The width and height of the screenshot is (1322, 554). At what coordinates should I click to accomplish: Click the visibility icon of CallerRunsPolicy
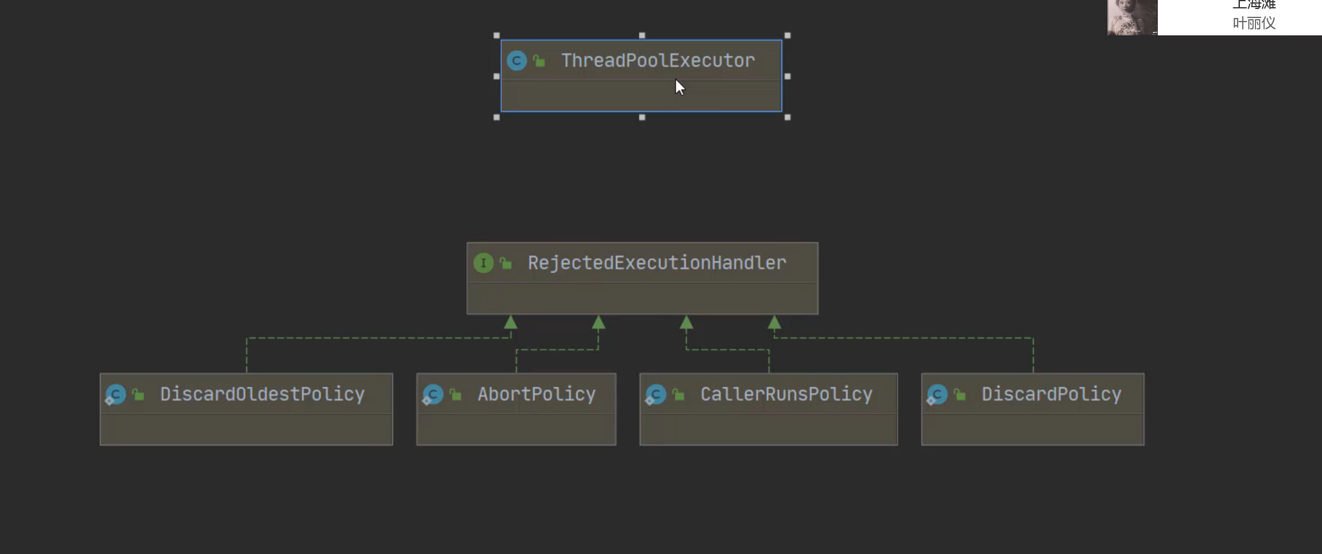pos(678,394)
